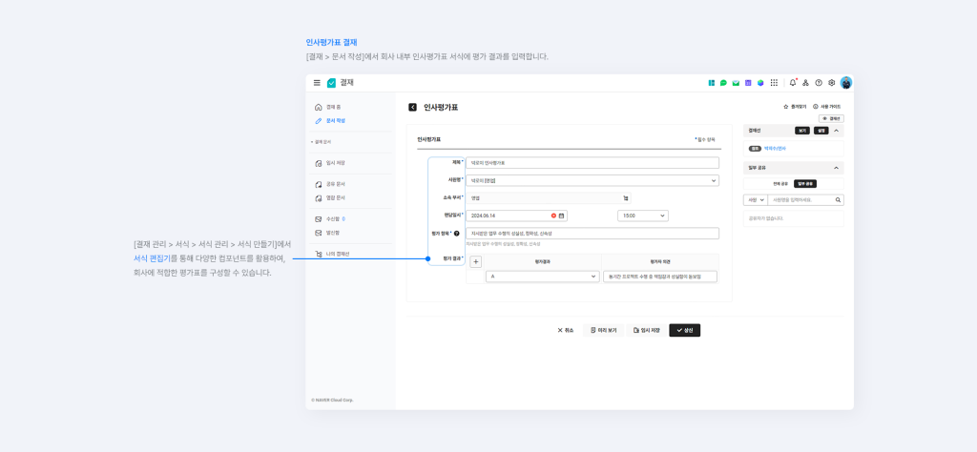Open the 평가결과 grade A dropdown
The width and height of the screenshot is (977, 452).
pos(542,276)
